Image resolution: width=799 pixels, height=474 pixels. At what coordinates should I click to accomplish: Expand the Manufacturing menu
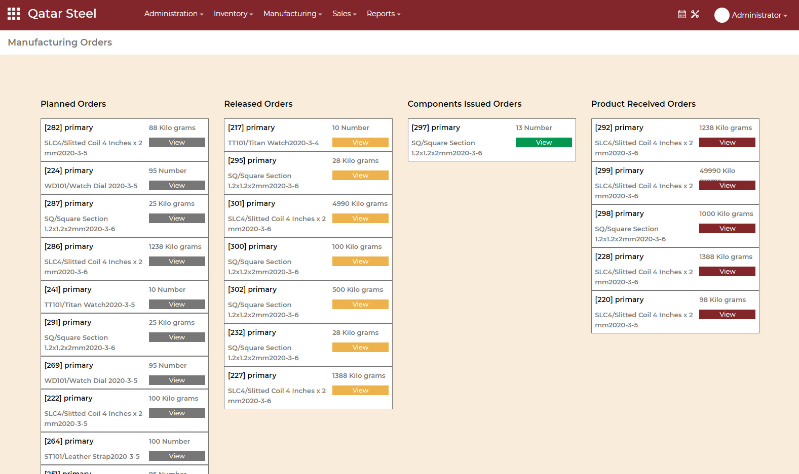pyautogui.click(x=292, y=14)
